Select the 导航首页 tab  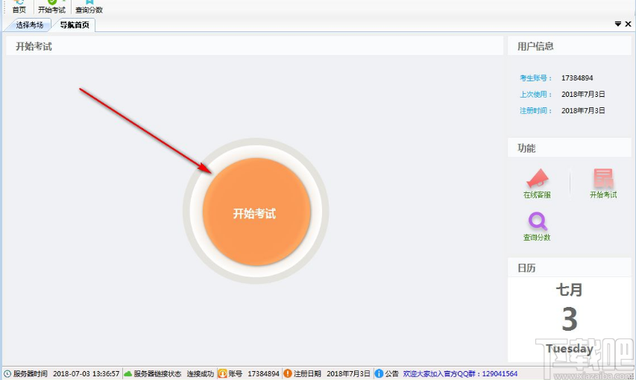coord(75,25)
